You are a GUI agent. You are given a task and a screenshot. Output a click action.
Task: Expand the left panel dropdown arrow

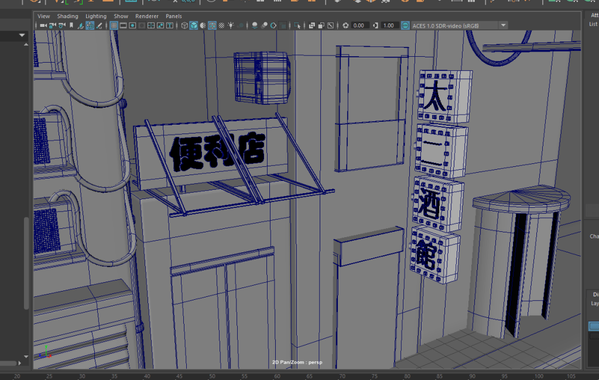pos(22,36)
